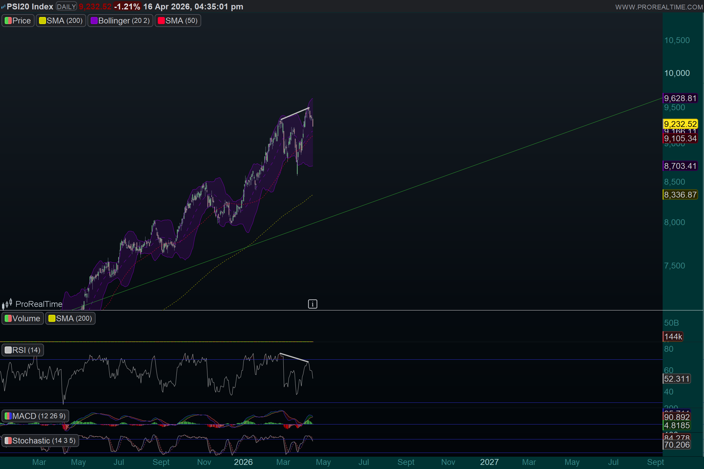The image size is (704, 469).
Task: Click the Volume indicator swatch icon
Action: [8, 319]
